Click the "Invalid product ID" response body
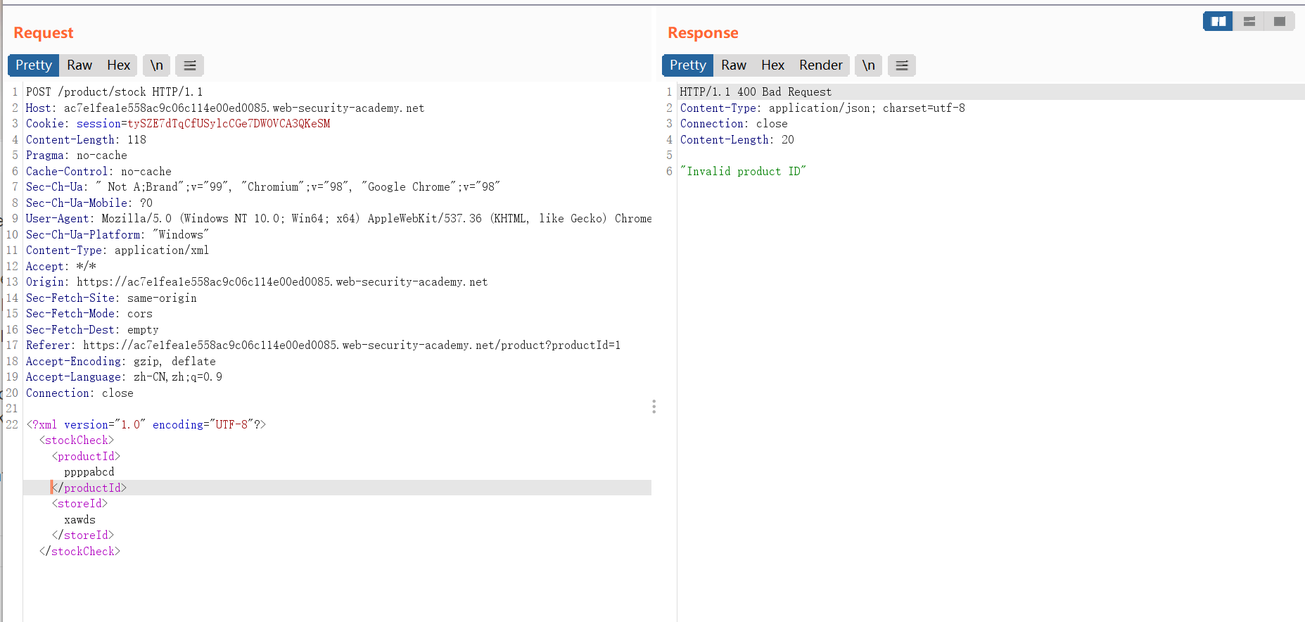 743,172
